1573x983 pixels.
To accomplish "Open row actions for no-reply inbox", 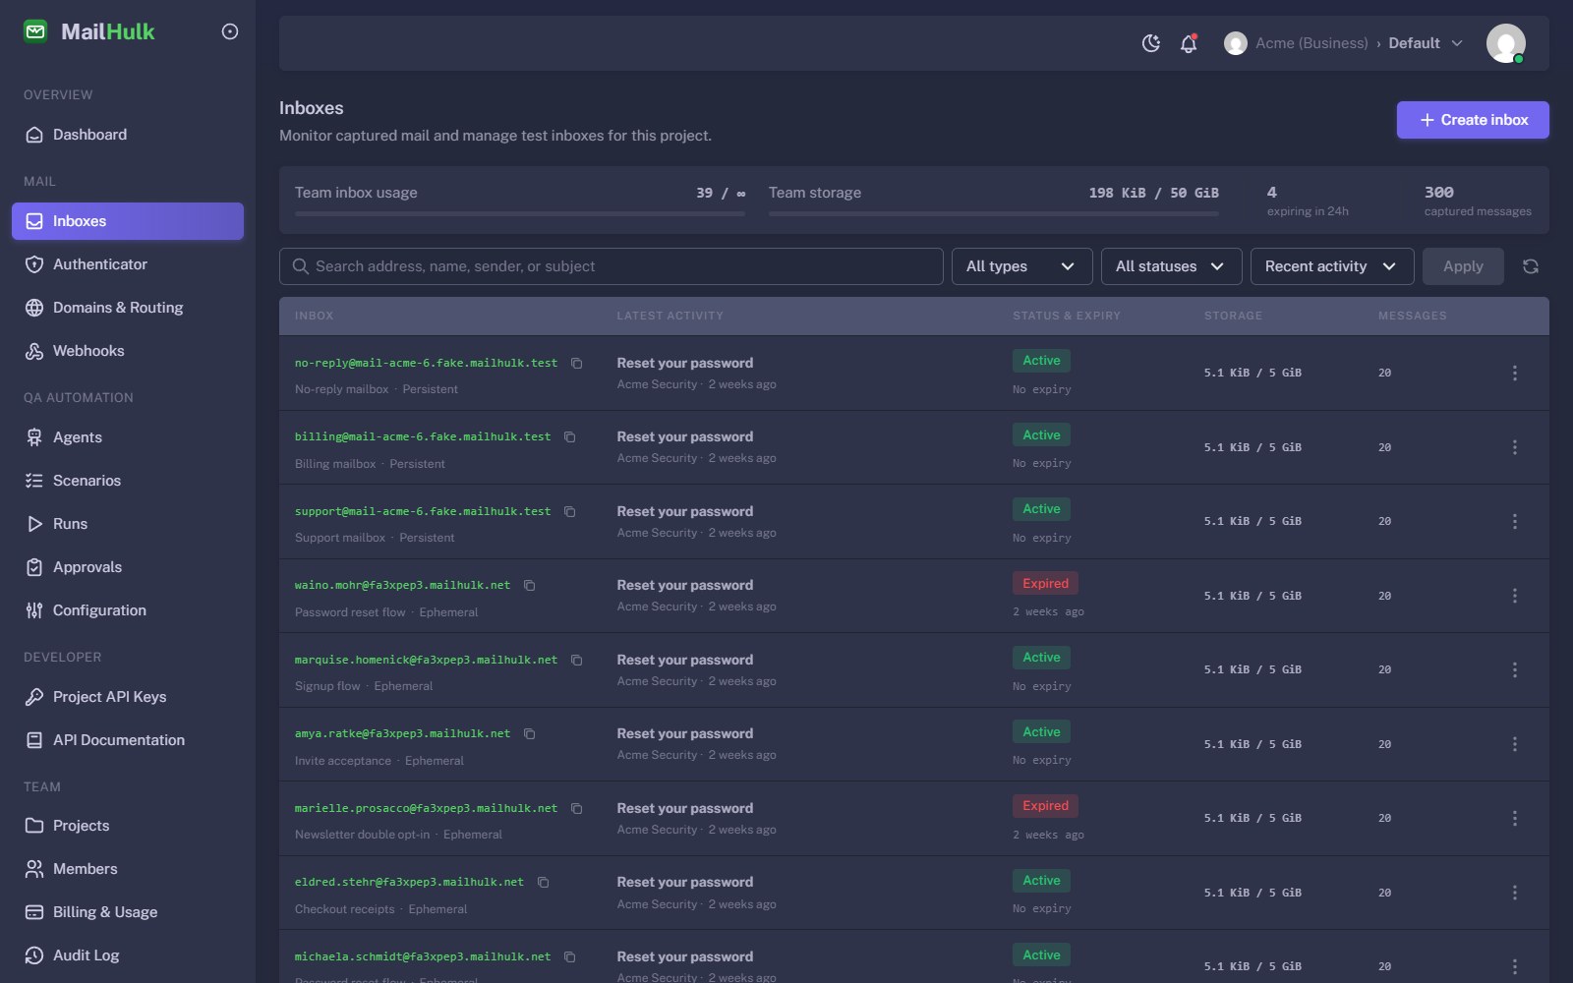I will (x=1515, y=373).
